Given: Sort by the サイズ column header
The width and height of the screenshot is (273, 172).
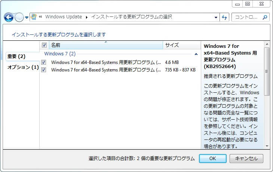Looking at the screenshot, I should point(182,45).
